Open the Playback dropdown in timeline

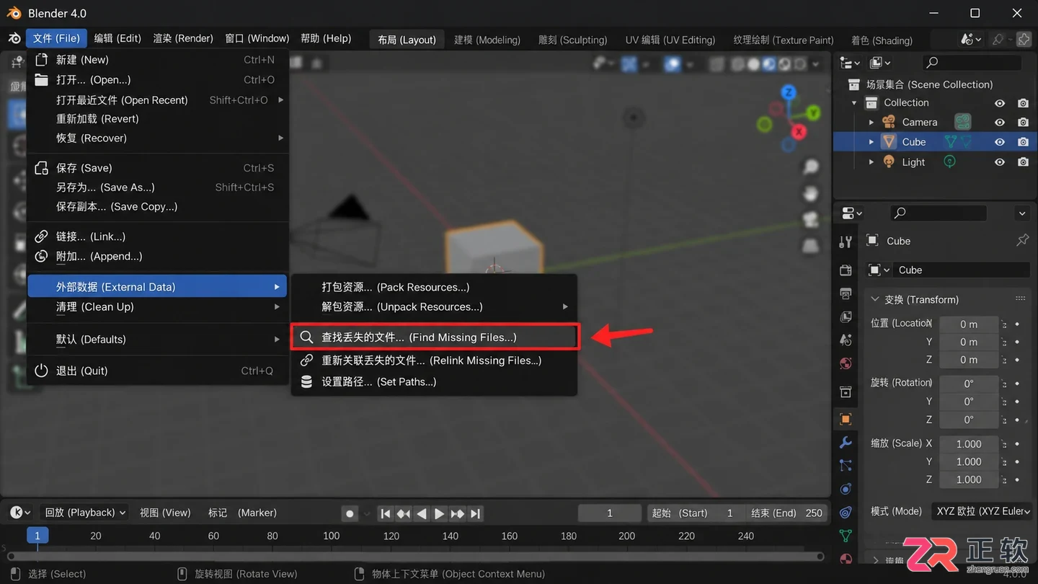coord(84,513)
